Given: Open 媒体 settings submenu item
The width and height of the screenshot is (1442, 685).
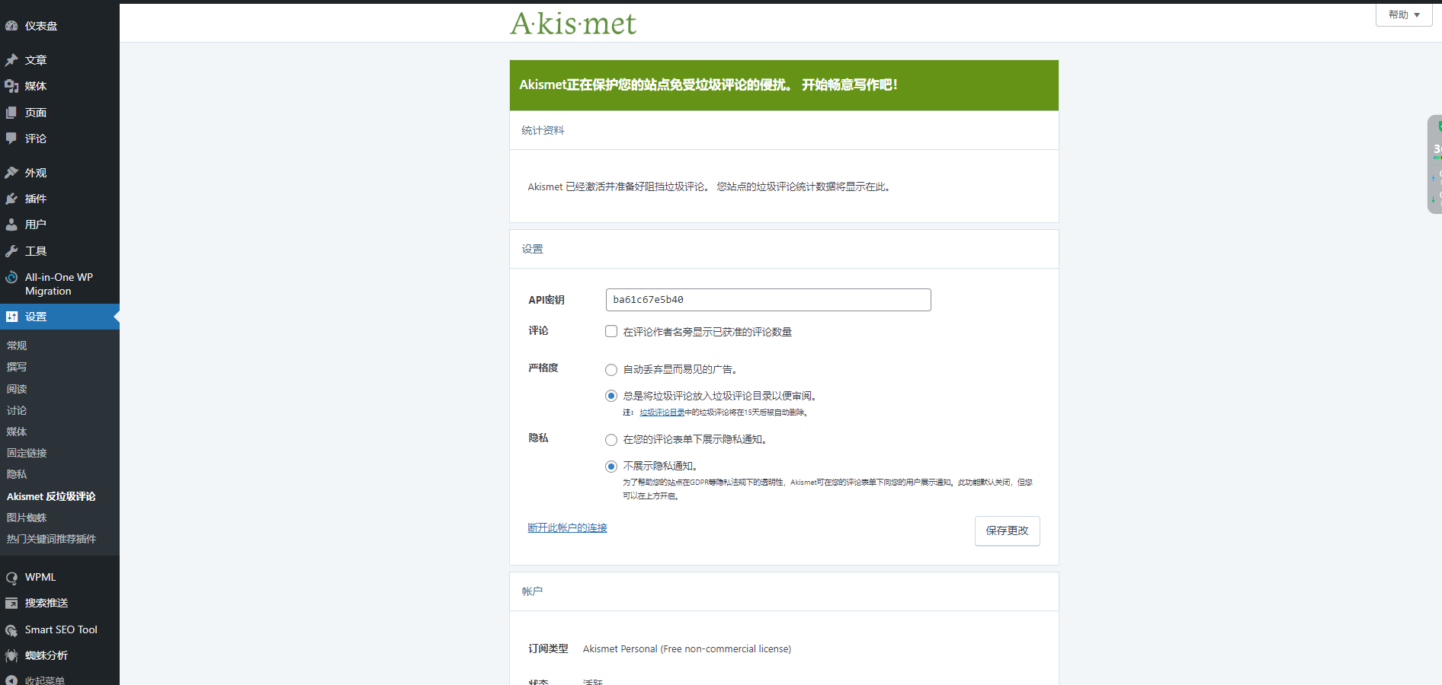Looking at the screenshot, I should pyautogui.click(x=17, y=432).
